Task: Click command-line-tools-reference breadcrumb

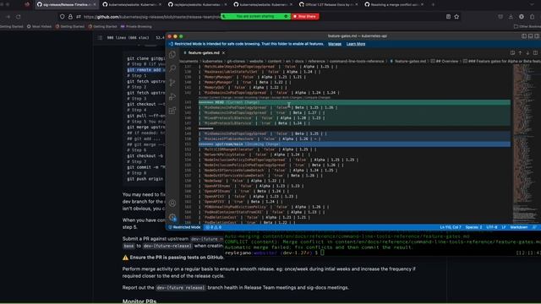Action: coord(357,62)
